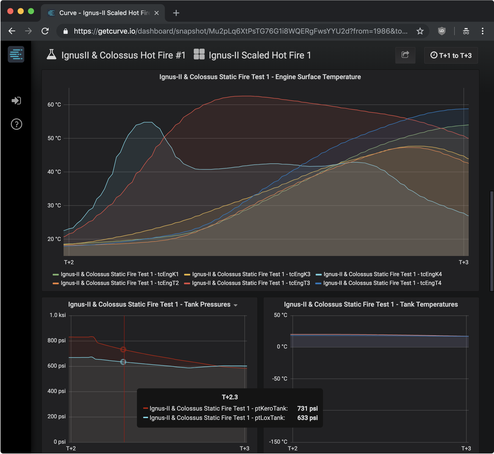Select the Curve Ignus-II browser tab
This screenshot has height=454, width=494.
click(103, 13)
